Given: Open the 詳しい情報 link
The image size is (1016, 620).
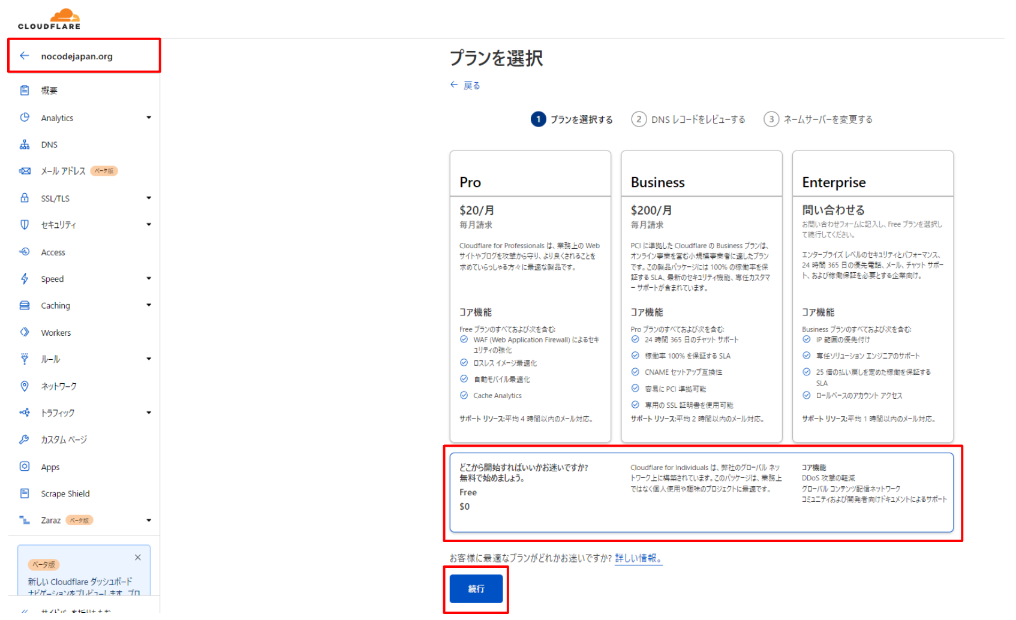Looking at the screenshot, I should (x=639, y=558).
